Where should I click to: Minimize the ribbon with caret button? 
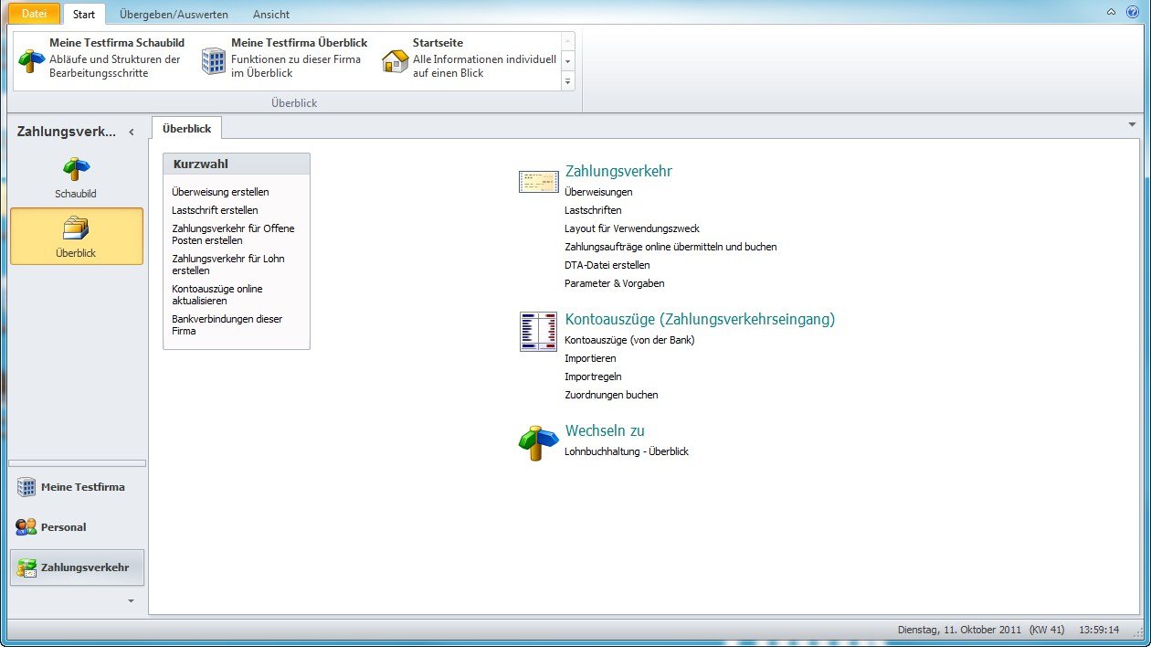[x=1112, y=12]
